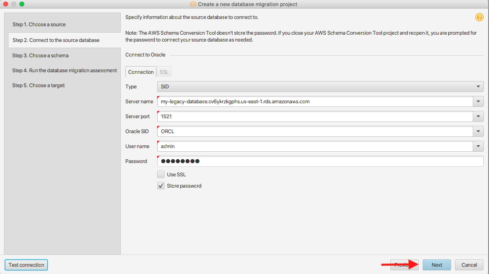Viewport: 489px width, 274px height.
Task: Click into the Password field
Action: tap(320, 161)
